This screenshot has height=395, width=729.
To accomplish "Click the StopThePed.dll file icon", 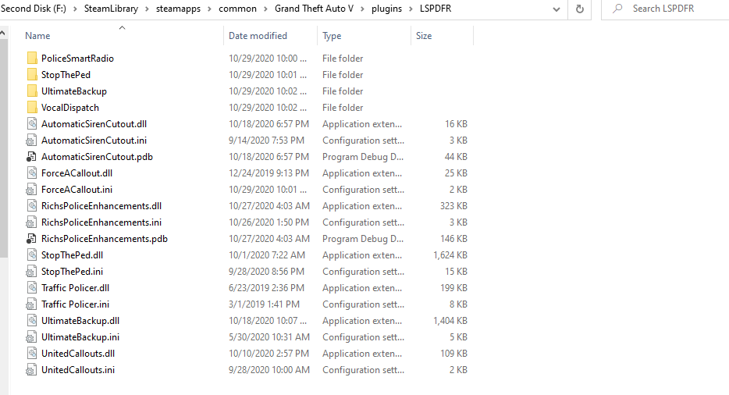I will click(x=32, y=255).
